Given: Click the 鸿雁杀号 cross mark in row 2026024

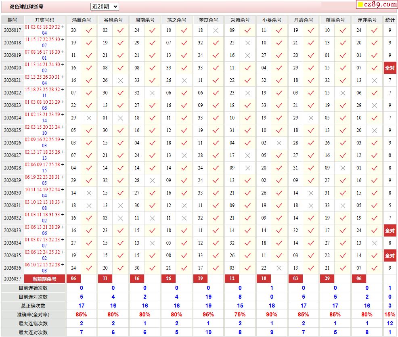Looking at the screenshot, I should tap(89, 118).
